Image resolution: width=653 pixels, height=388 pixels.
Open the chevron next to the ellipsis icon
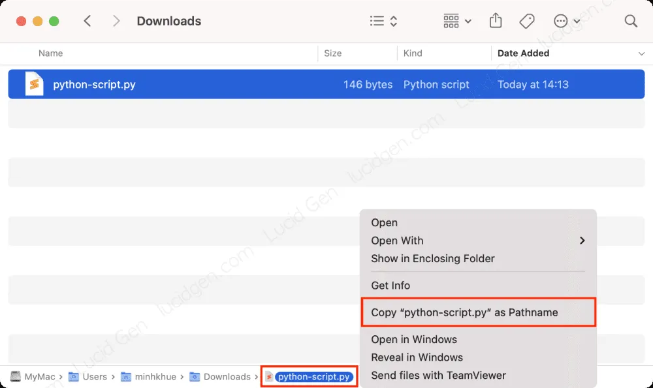575,20
